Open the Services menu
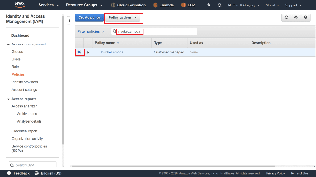The image size is (316, 177). pos(48,5)
